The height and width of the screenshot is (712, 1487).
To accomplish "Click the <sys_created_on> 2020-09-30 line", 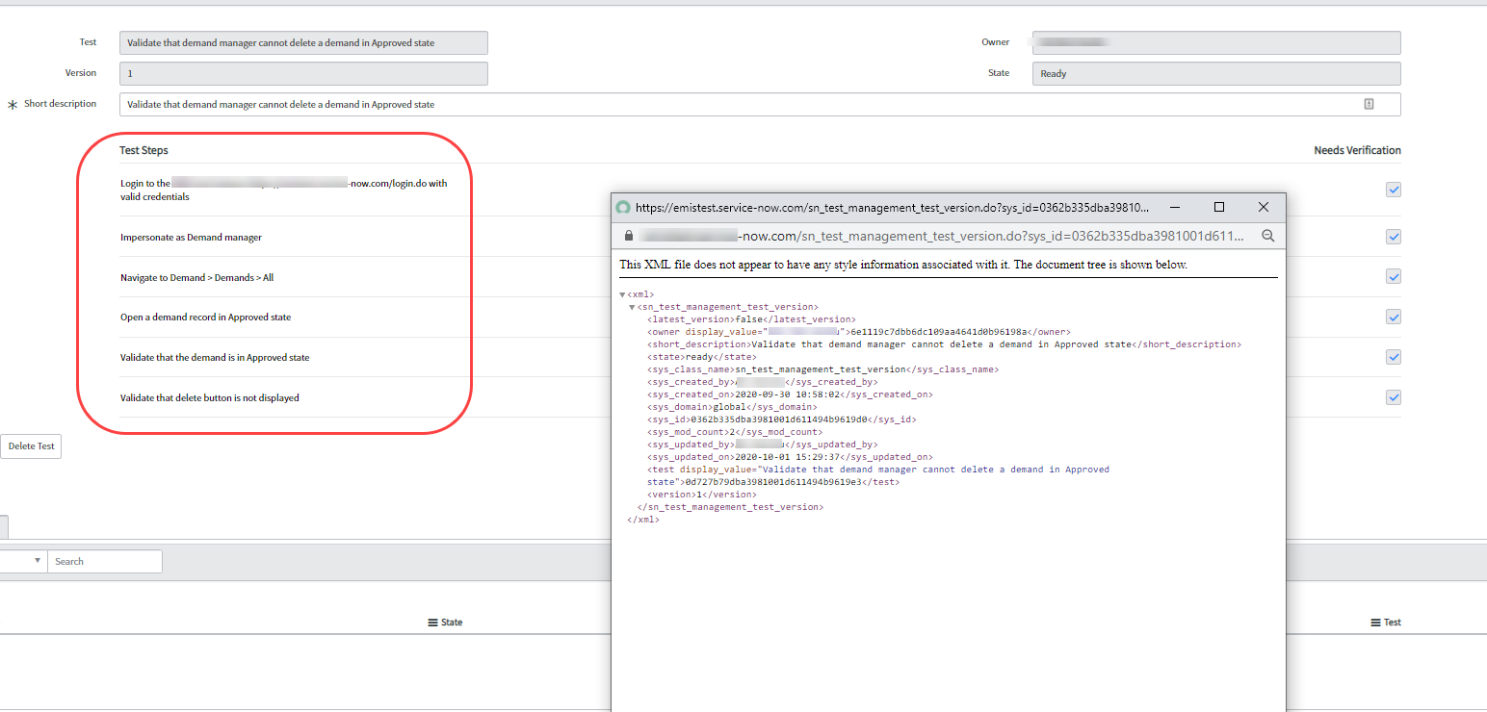I will coord(790,394).
